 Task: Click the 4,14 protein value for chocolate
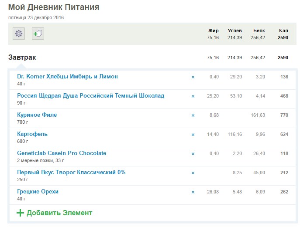[260, 96]
